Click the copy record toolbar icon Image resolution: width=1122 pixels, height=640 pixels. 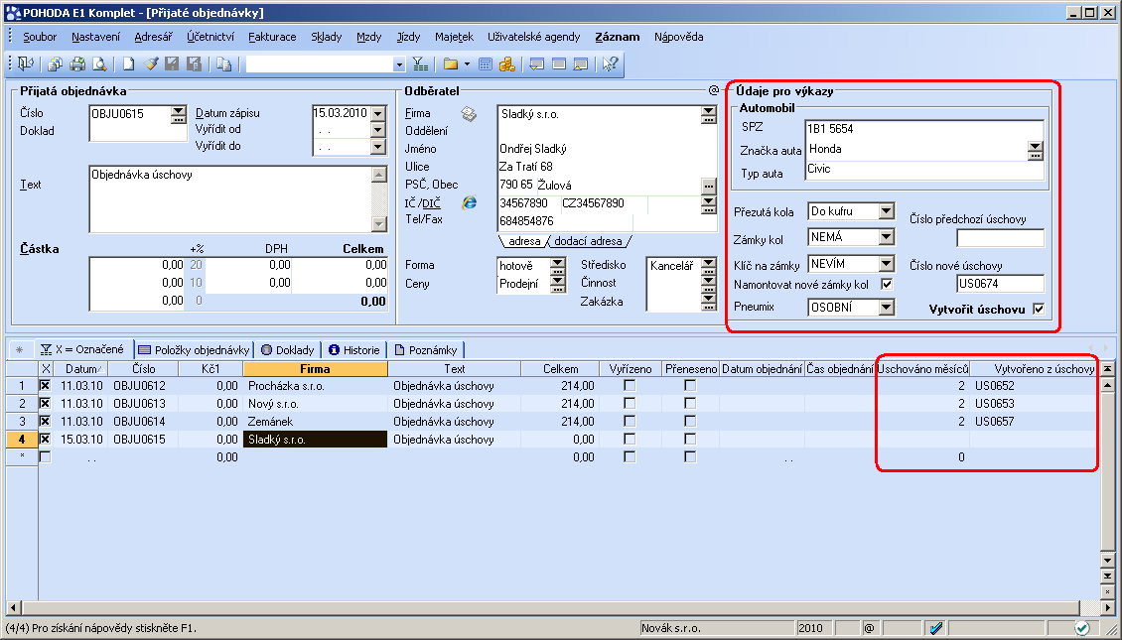click(x=224, y=64)
